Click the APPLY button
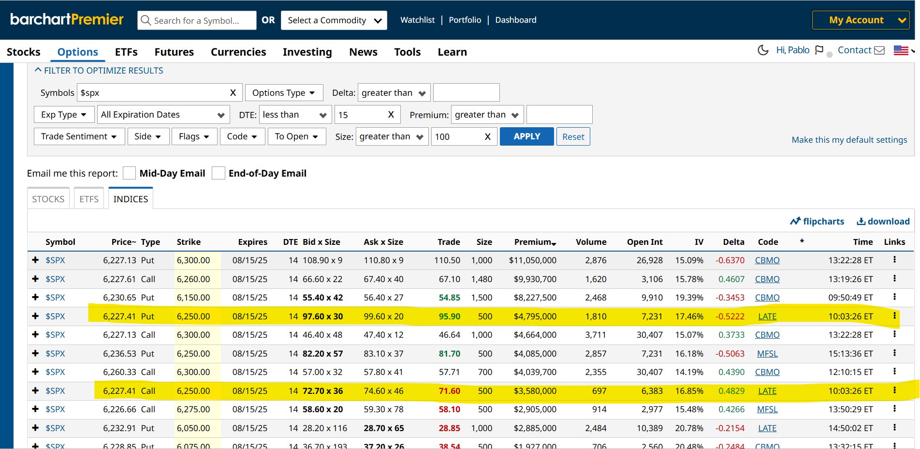Viewport: 920px width, 449px height. tap(526, 136)
